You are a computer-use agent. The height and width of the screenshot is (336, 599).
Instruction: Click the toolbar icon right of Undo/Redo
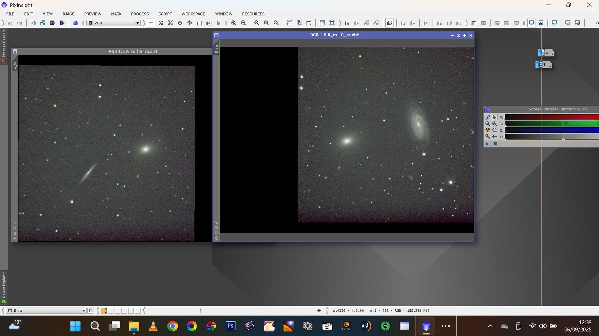point(33,23)
